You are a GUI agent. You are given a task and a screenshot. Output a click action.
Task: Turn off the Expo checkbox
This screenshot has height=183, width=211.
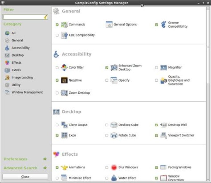[57, 135]
